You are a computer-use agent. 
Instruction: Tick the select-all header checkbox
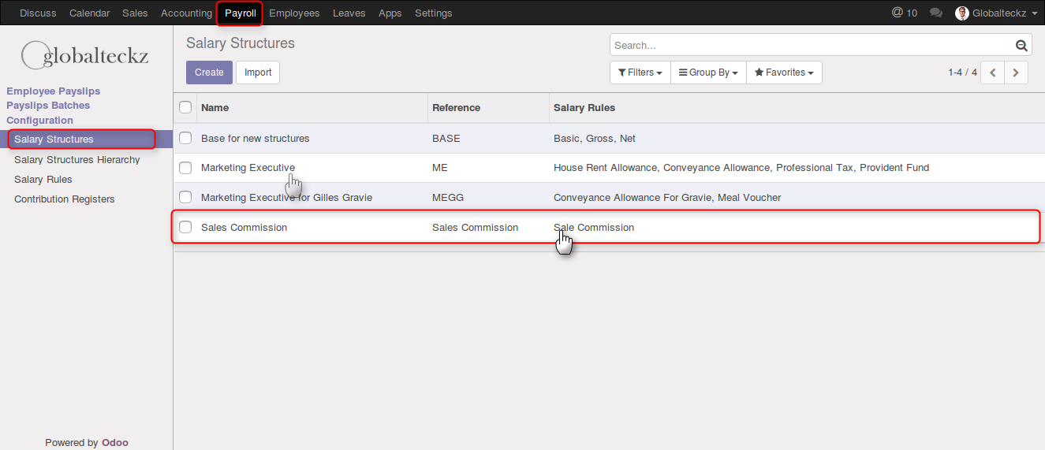[x=185, y=107]
